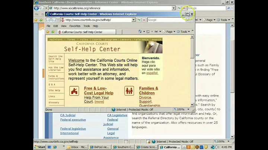Click the Free & Low-Cost Legal Help link
This screenshot has height=150, width=268.
(99, 91)
